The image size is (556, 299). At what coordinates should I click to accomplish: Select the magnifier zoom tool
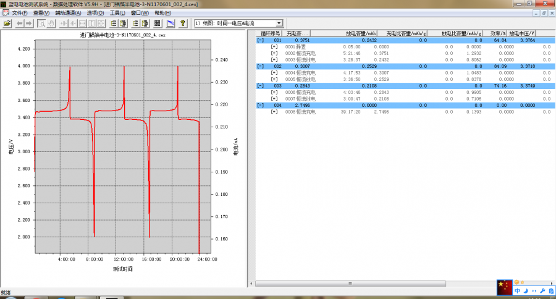(x=41, y=23)
